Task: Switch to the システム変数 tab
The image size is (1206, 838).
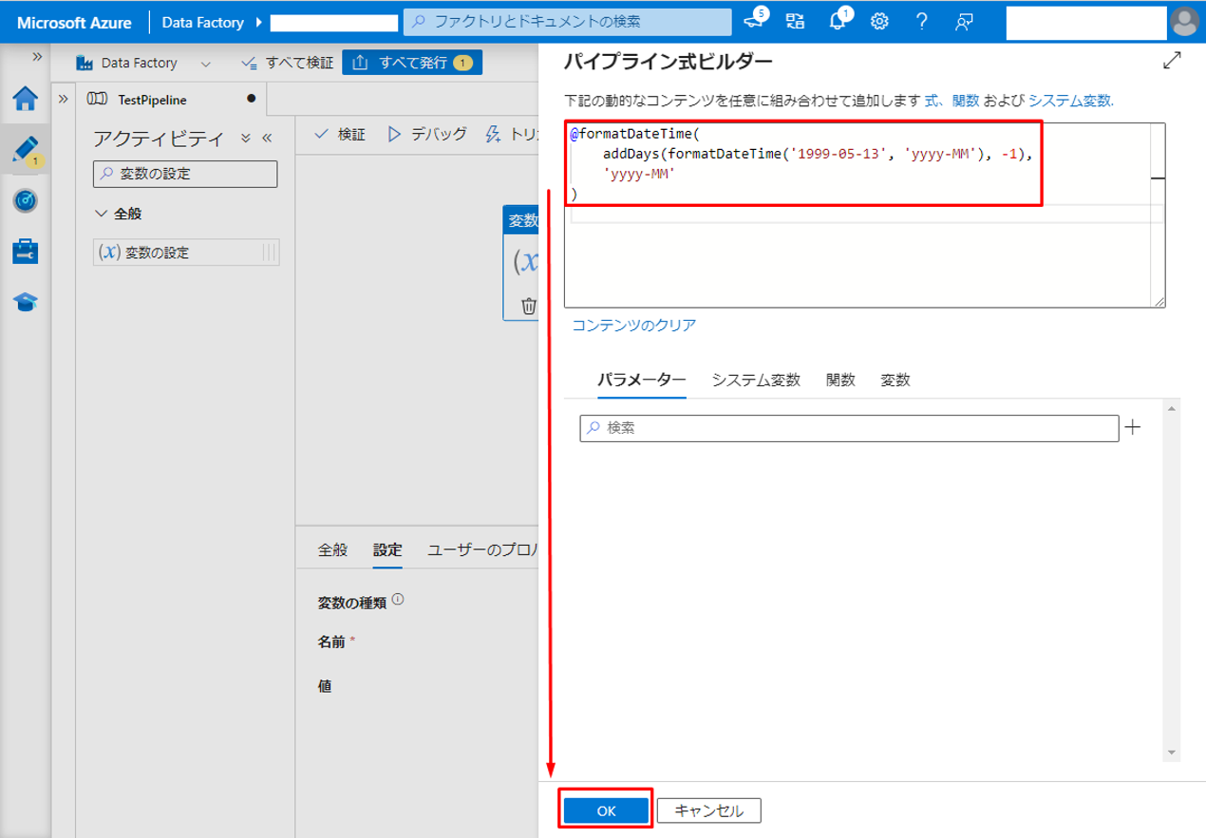Action: (756, 380)
